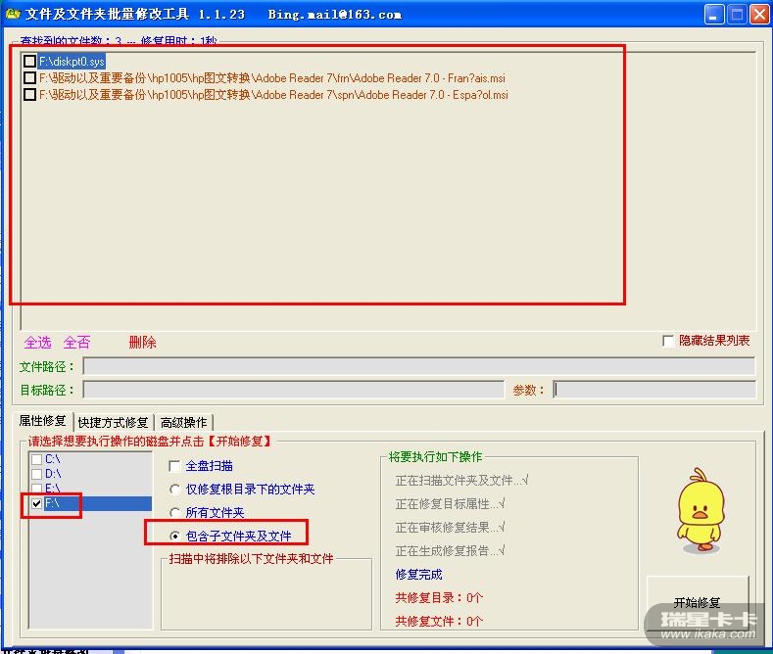Screen dimensions: 773x654
Task: Click 全否 to deselect all results
Action: [x=76, y=343]
